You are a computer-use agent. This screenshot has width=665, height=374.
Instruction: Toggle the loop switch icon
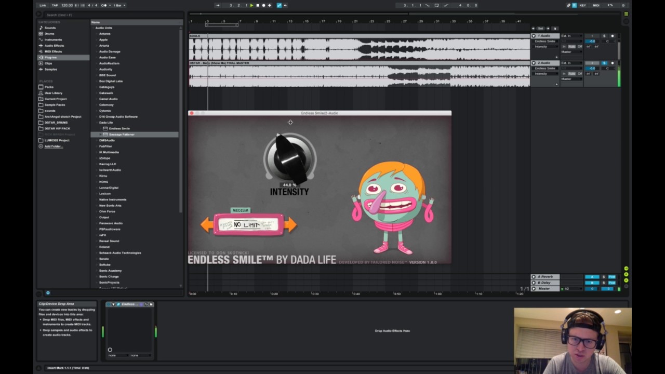point(437,5)
